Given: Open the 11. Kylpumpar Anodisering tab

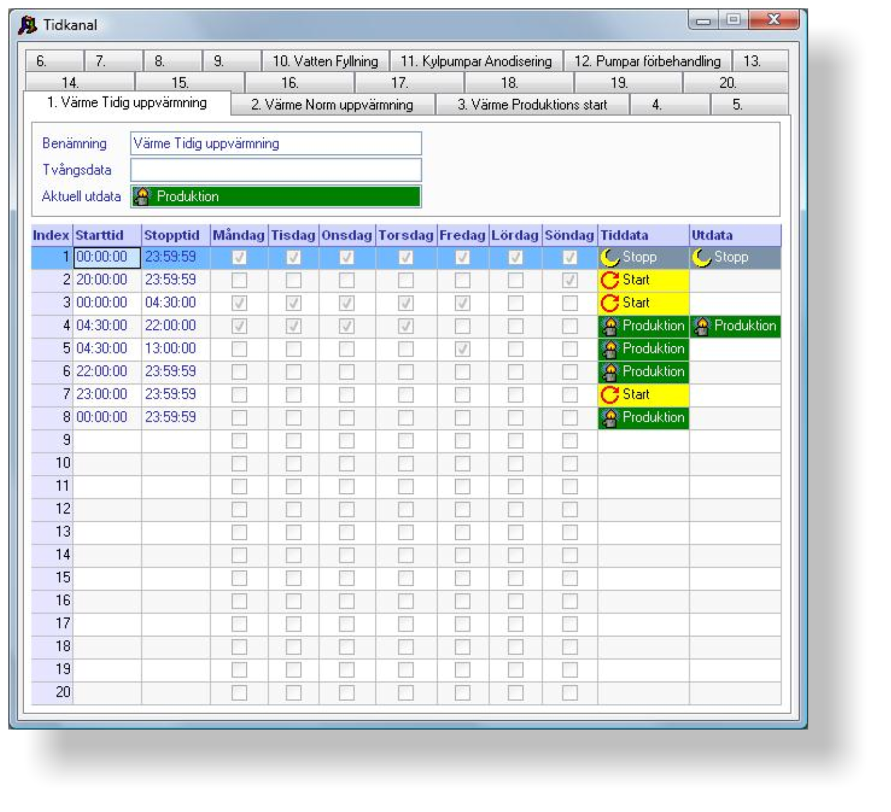Looking at the screenshot, I should [476, 61].
